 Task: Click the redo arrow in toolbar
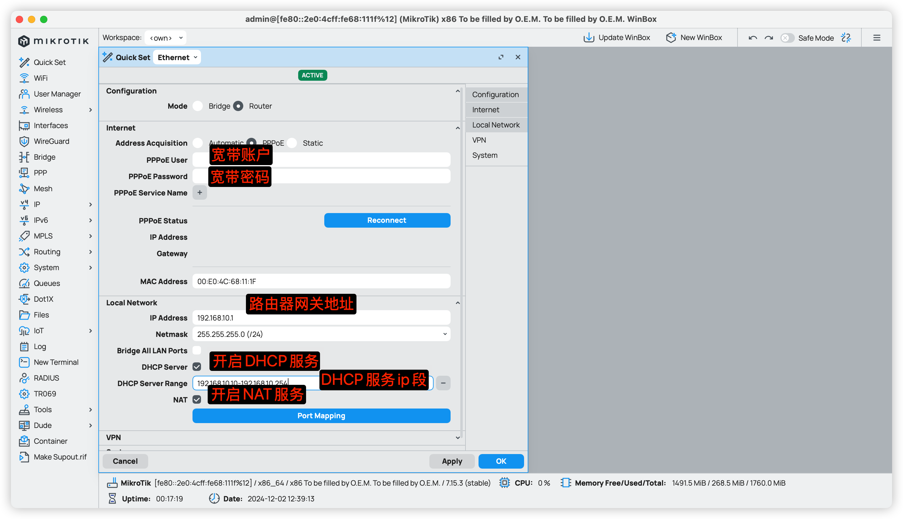click(x=768, y=38)
